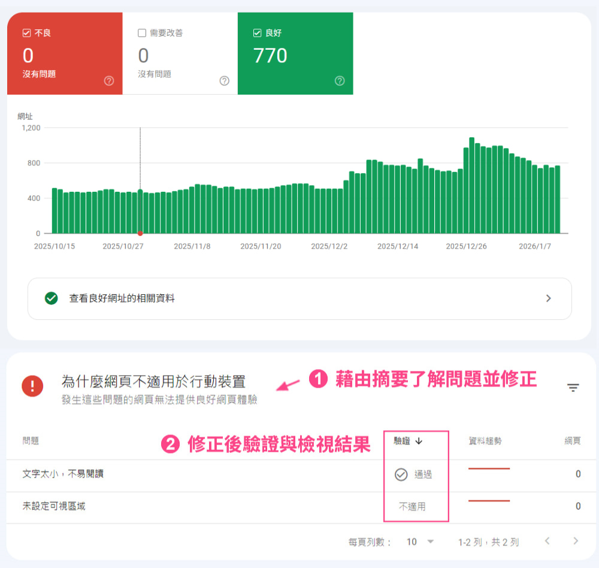The width and height of the screenshot is (599, 568).
Task: Click the next page chevron in pagination
Action: tap(575, 540)
